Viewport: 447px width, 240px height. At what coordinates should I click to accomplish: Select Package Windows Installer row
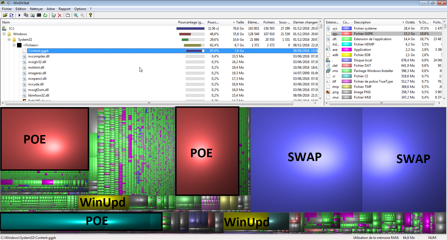pyautogui.click(x=384, y=71)
